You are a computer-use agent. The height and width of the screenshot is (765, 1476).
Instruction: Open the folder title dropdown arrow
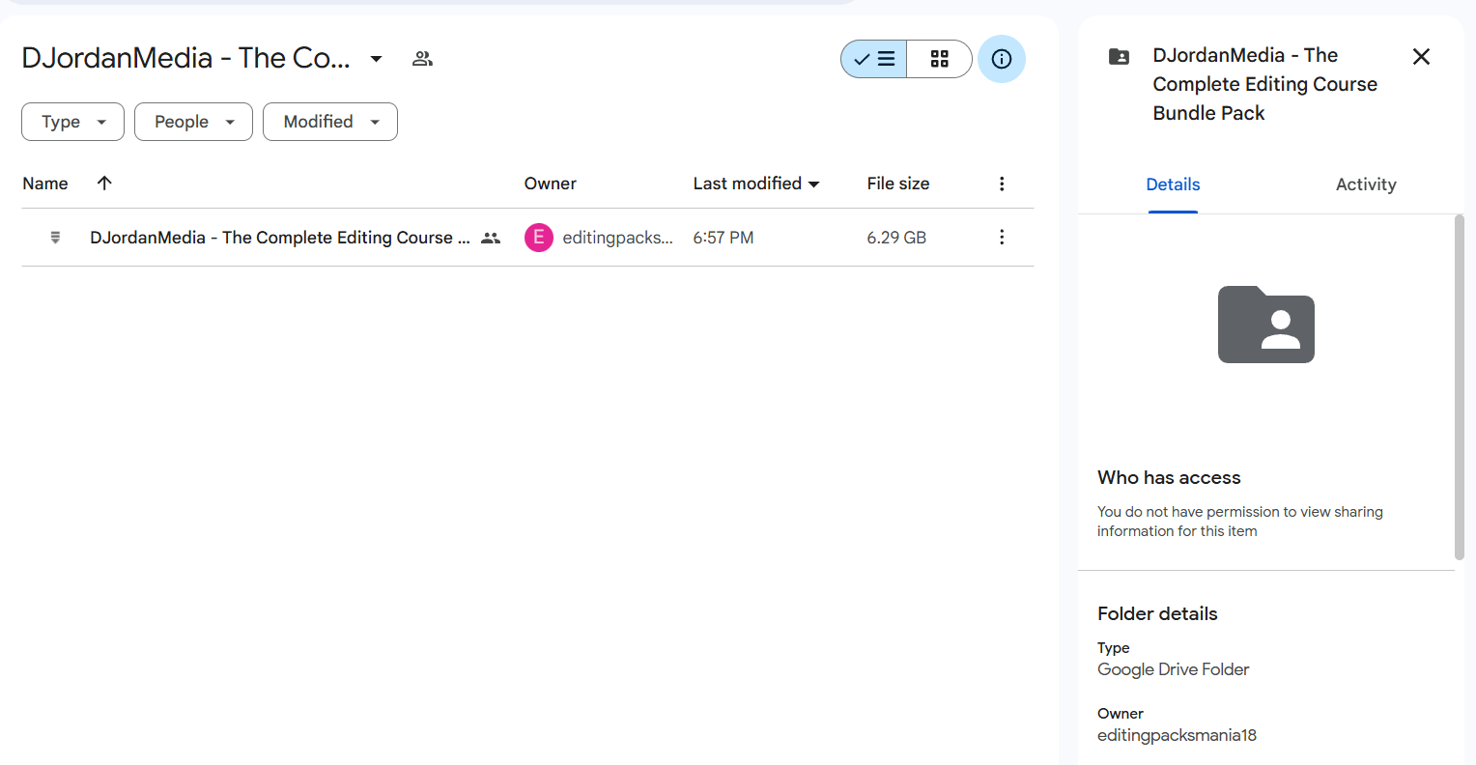pos(376,59)
